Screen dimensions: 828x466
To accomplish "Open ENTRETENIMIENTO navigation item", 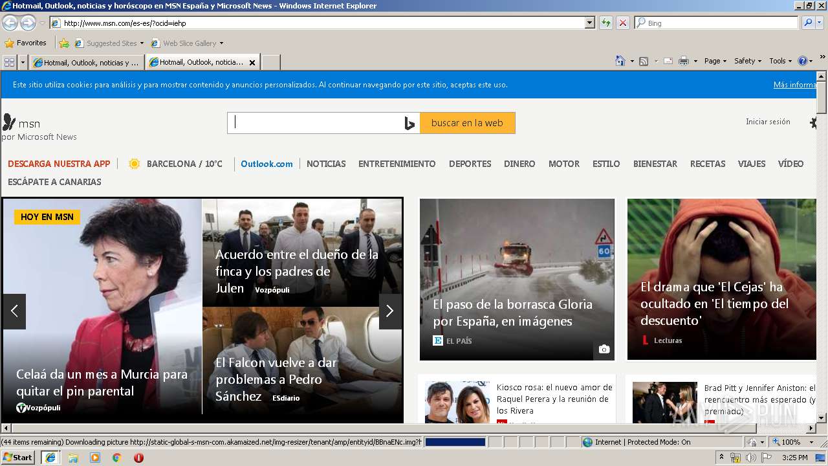I will (x=397, y=164).
